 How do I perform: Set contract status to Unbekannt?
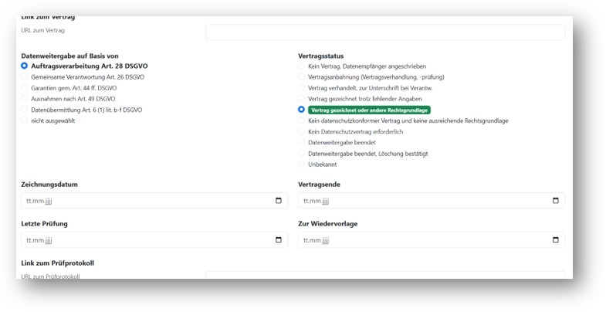point(302,164)
